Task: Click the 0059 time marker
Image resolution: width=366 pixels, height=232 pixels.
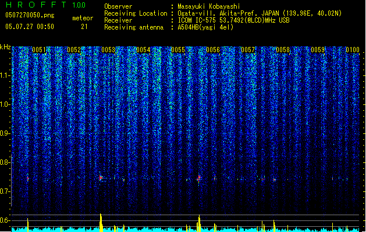Action: [x=318, y=50]
